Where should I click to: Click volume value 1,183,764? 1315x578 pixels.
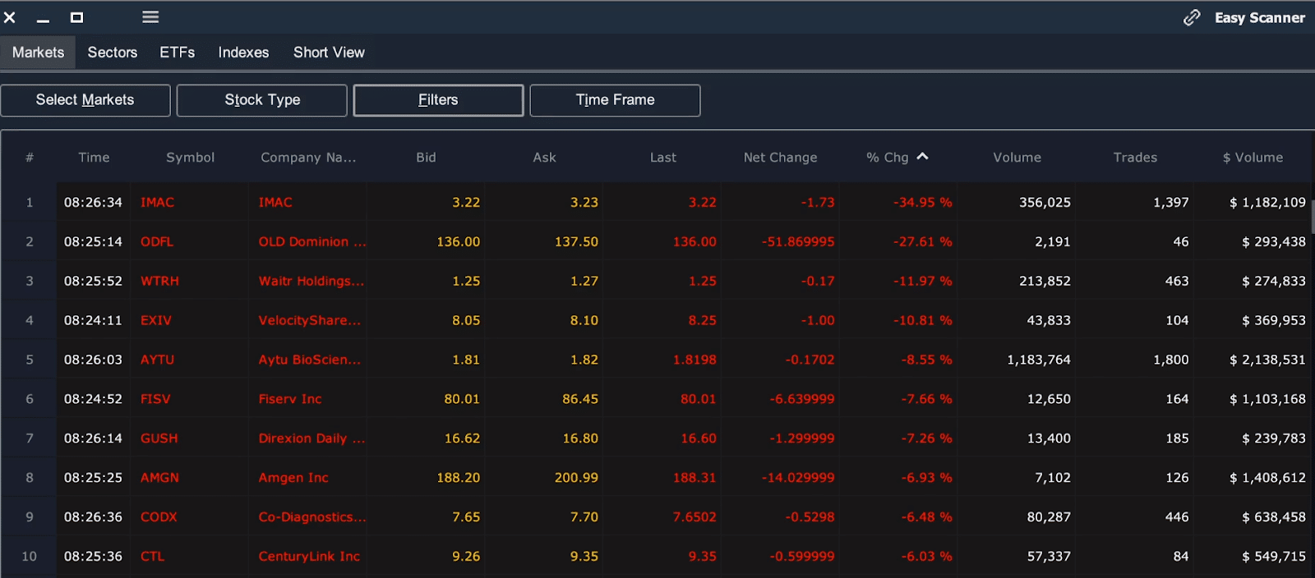1039,360
